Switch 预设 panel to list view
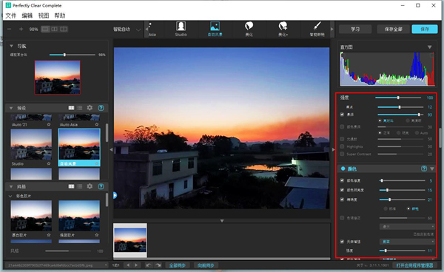This screenshot has width=444, height=272. click(x=80, y=108)
